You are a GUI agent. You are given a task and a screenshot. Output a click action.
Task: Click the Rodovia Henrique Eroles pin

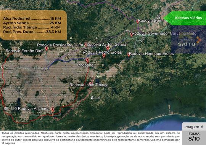(129, 55)
